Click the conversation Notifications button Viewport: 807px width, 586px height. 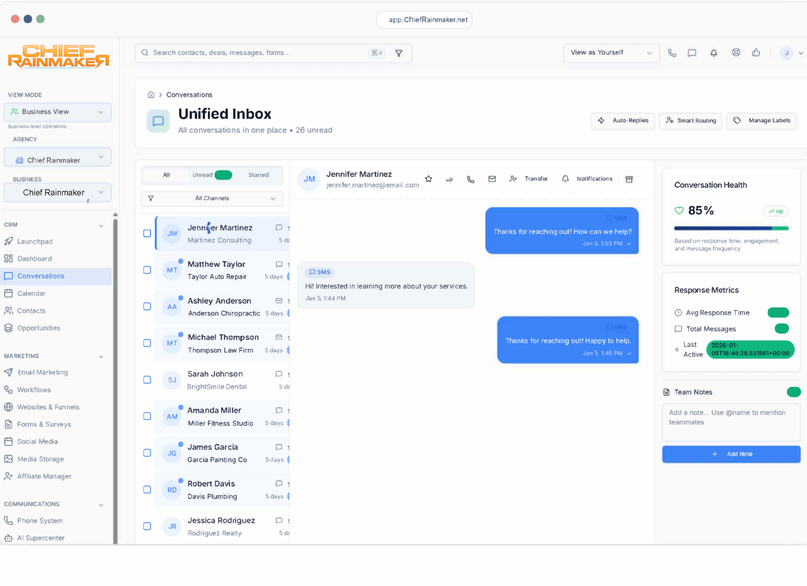587,179
